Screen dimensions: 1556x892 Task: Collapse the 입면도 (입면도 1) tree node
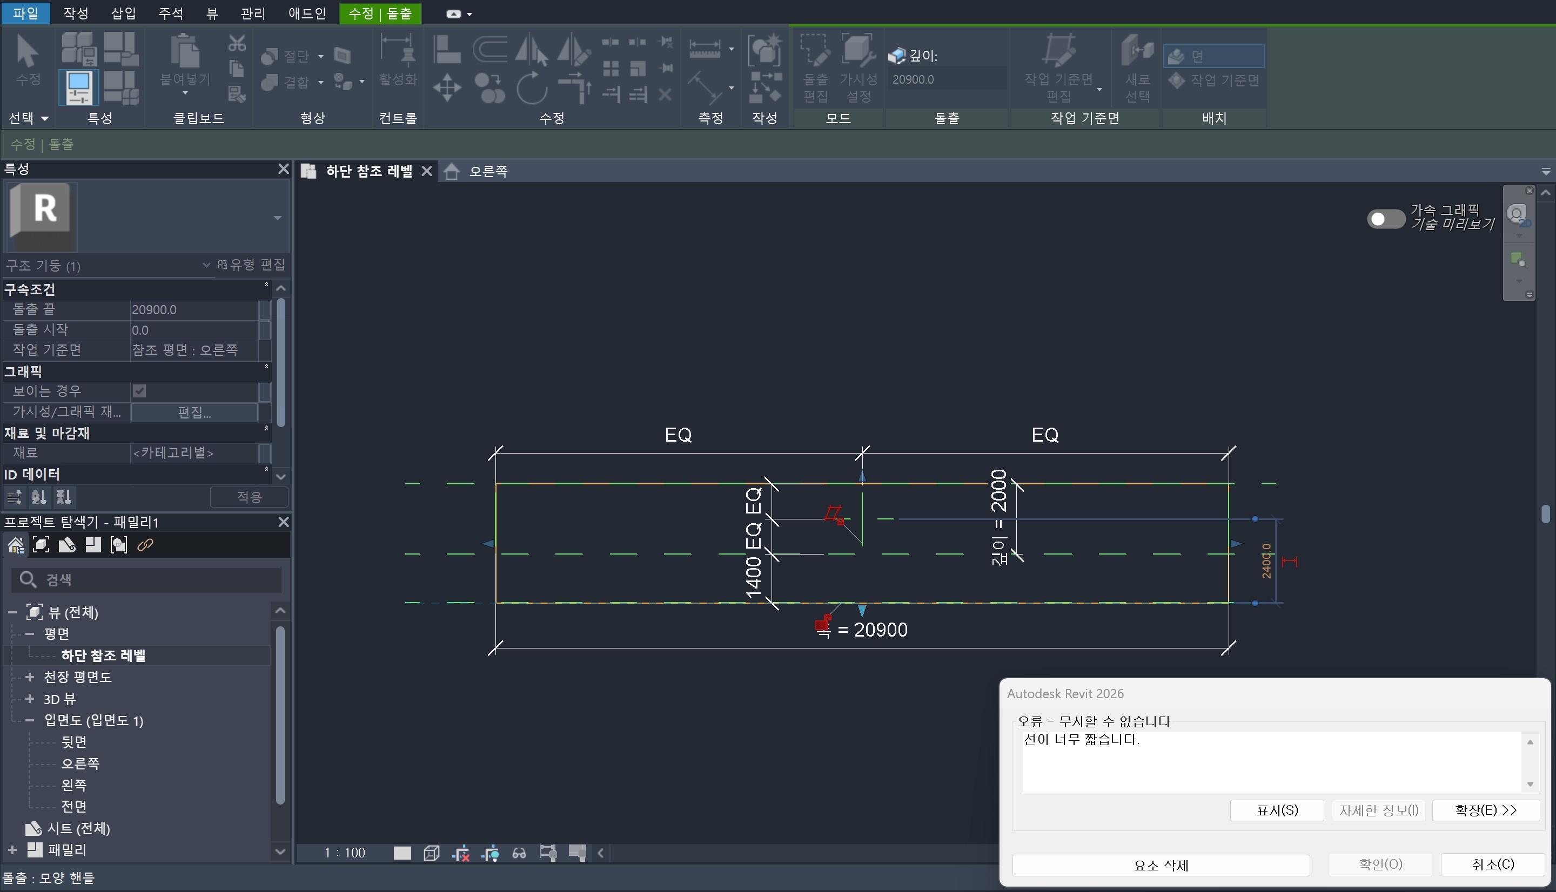pos(29,720)
